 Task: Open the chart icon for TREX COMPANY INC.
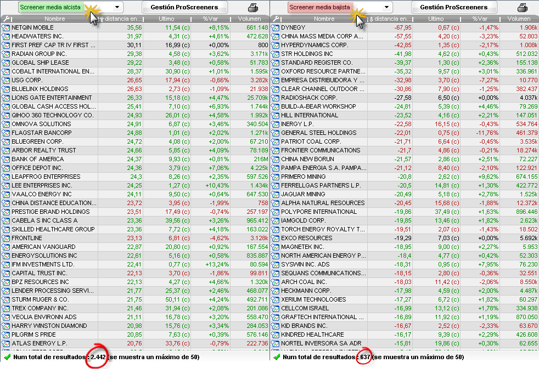6,308
